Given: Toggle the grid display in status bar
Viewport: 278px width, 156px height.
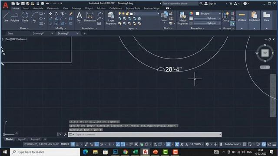Looking at the screenshot, I should 73,144.
